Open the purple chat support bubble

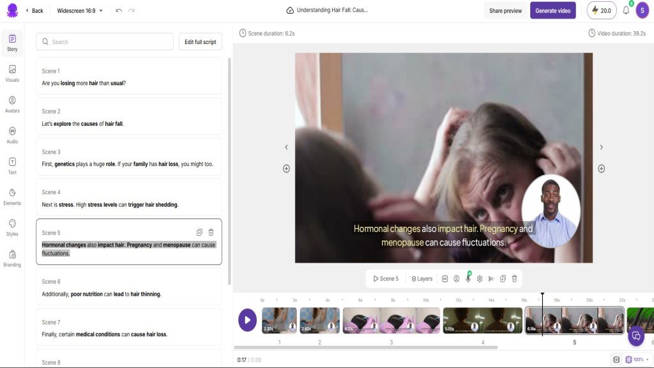point(636,336)
